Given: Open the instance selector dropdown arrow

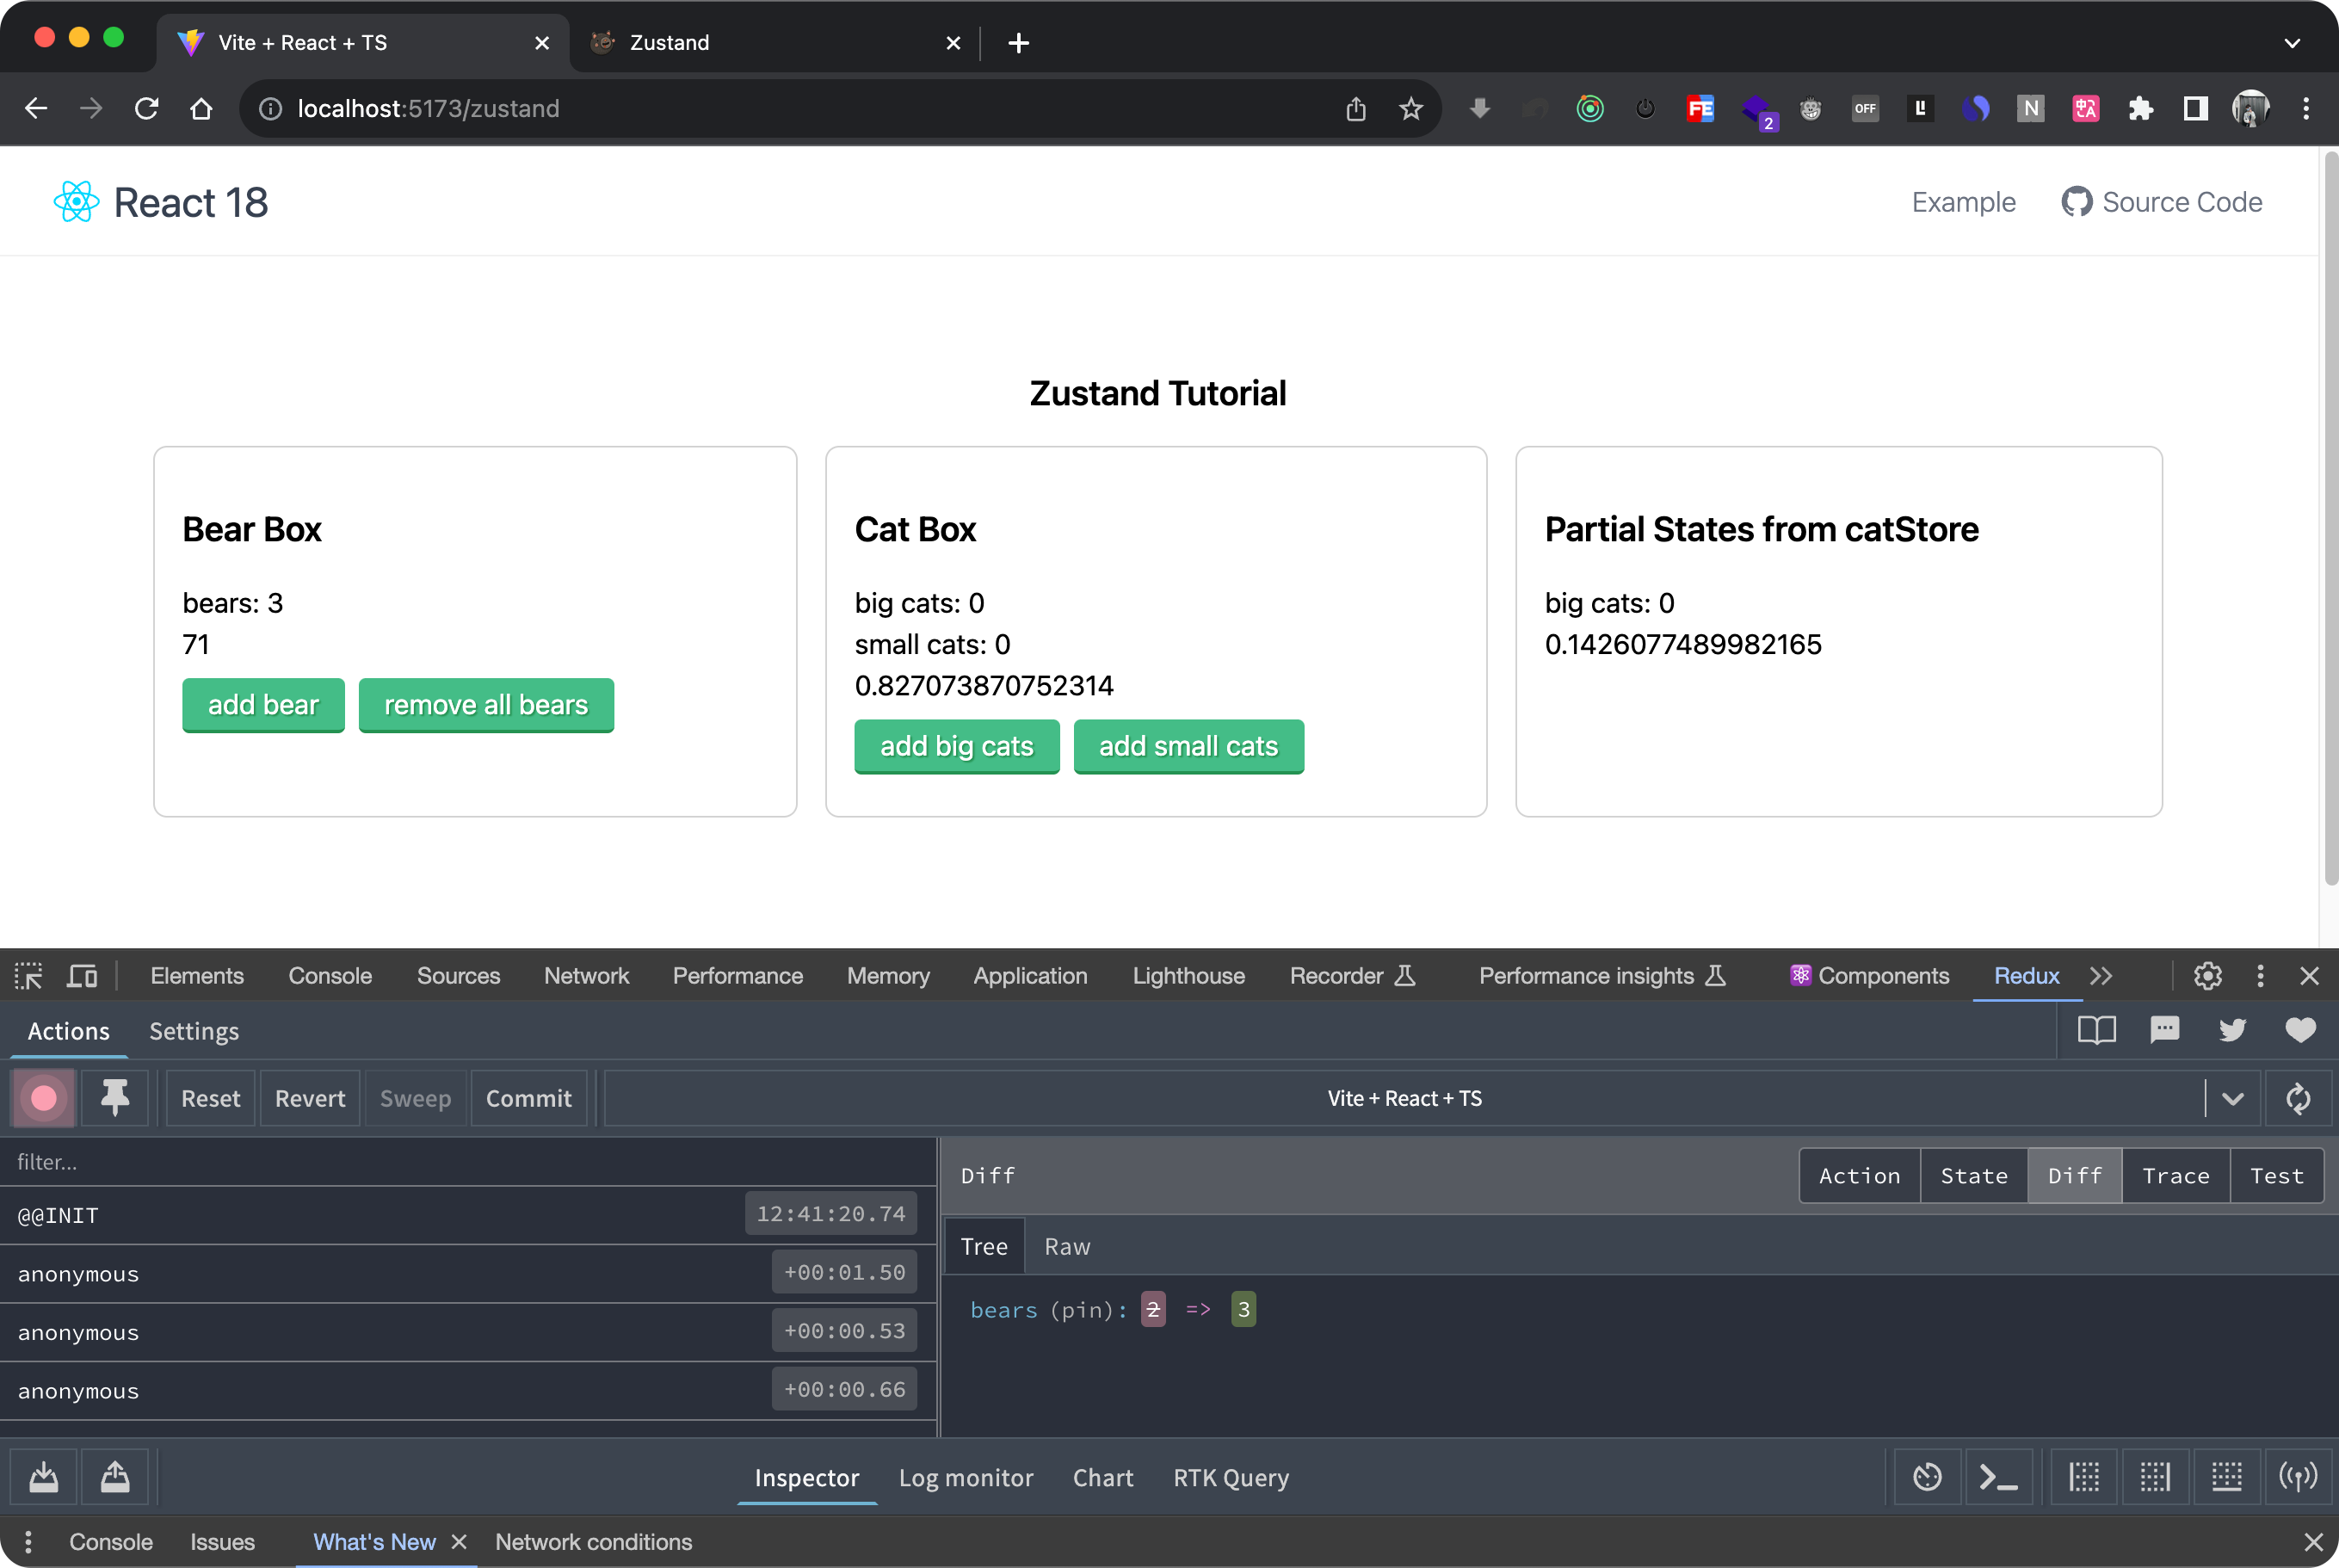Looking at the screenshot, I should pyautogui.click(x=2232, y=1098).
